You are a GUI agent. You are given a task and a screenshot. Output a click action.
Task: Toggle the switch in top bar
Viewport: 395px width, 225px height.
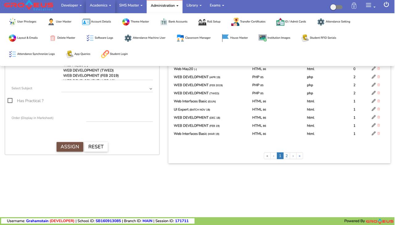point(336,7)
